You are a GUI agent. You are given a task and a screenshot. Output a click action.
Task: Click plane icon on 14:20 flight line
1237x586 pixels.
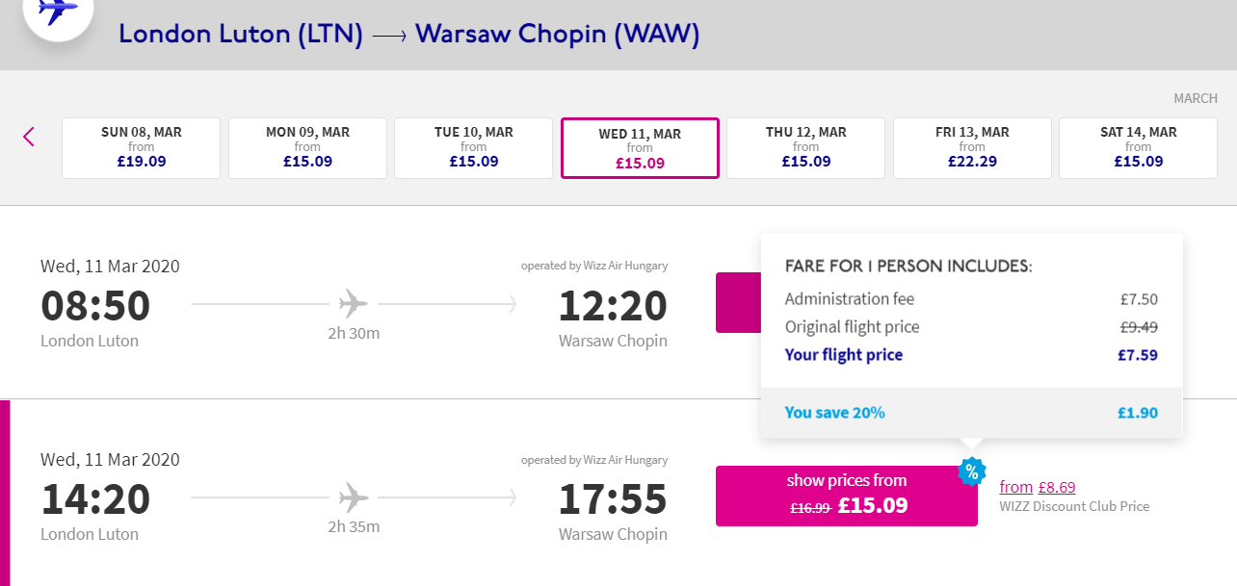pos(354,497)
